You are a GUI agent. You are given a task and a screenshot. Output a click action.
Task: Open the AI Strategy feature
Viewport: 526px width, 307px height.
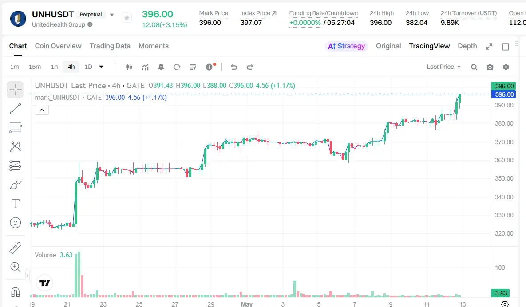[x=346, y=46]
